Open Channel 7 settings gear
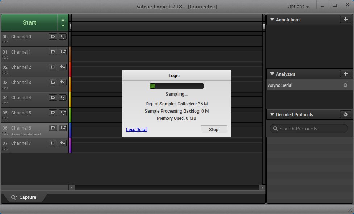This screenshot has height=214, width=354. pyautogui.click(x=53, y=143)
